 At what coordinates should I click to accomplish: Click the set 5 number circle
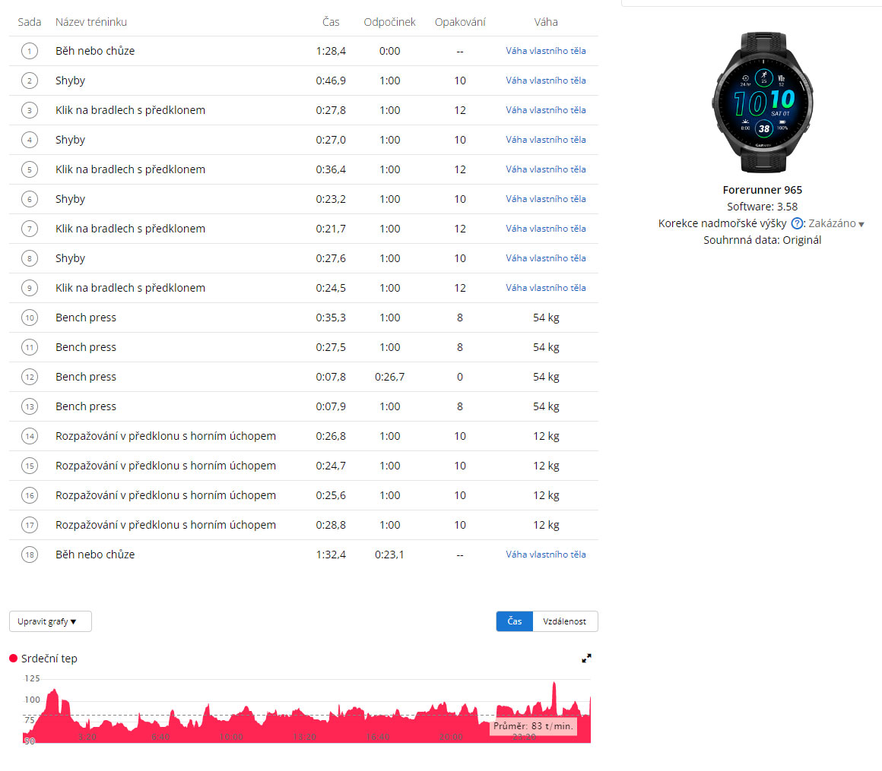coord(30,170)
